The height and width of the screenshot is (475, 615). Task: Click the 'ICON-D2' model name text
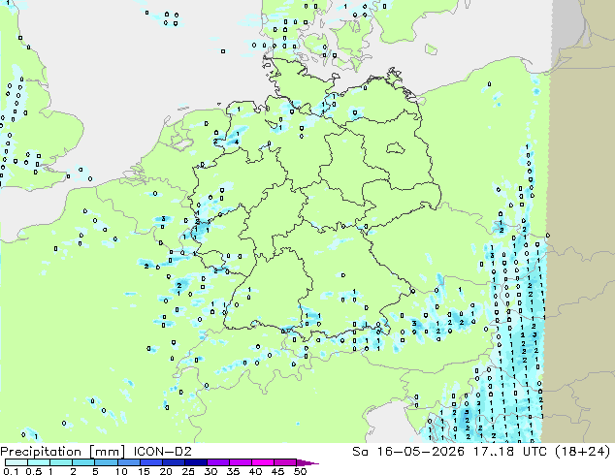(162, 452)
